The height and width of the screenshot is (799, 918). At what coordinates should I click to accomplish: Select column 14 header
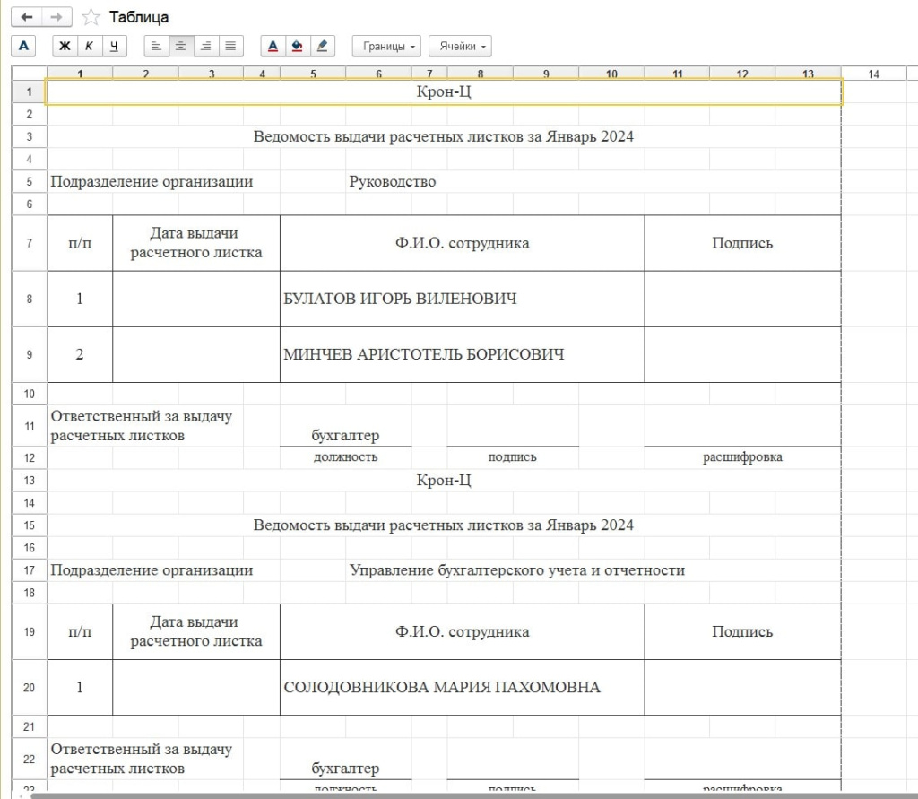point(873,74)
